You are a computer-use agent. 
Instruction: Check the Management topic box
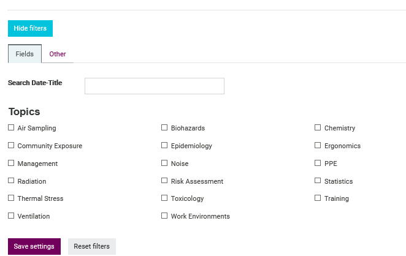point(11,163)
